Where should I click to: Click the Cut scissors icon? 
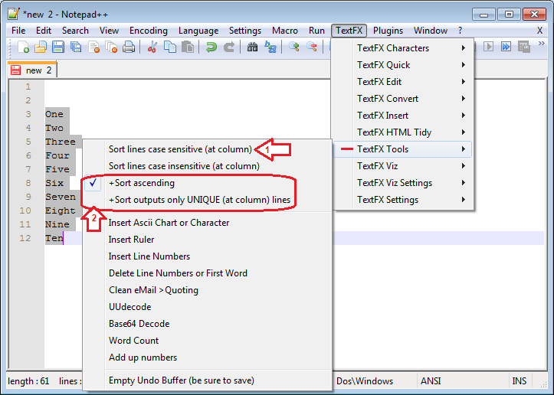[152, 47]
